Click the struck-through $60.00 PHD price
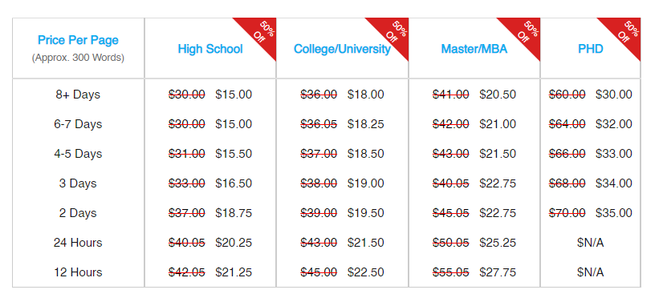 567,95
